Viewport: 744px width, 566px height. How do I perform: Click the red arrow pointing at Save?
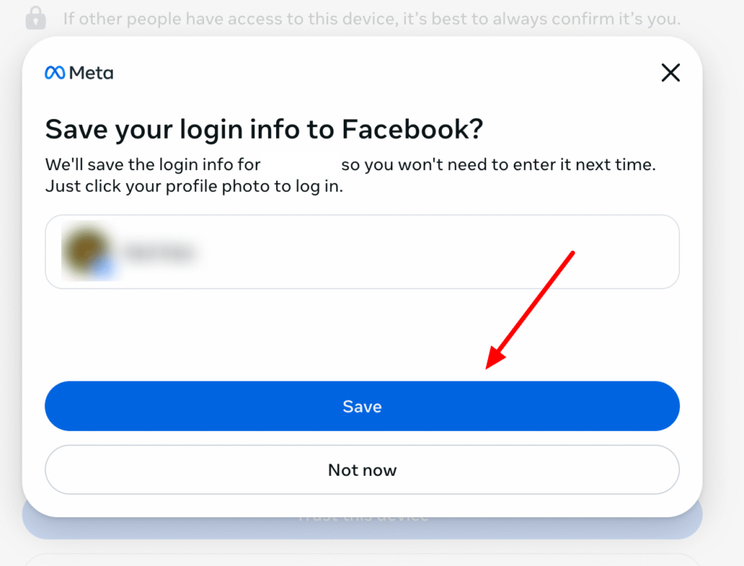point(530,310)
